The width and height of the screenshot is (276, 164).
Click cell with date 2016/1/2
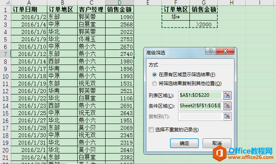[x=29, y=17]
